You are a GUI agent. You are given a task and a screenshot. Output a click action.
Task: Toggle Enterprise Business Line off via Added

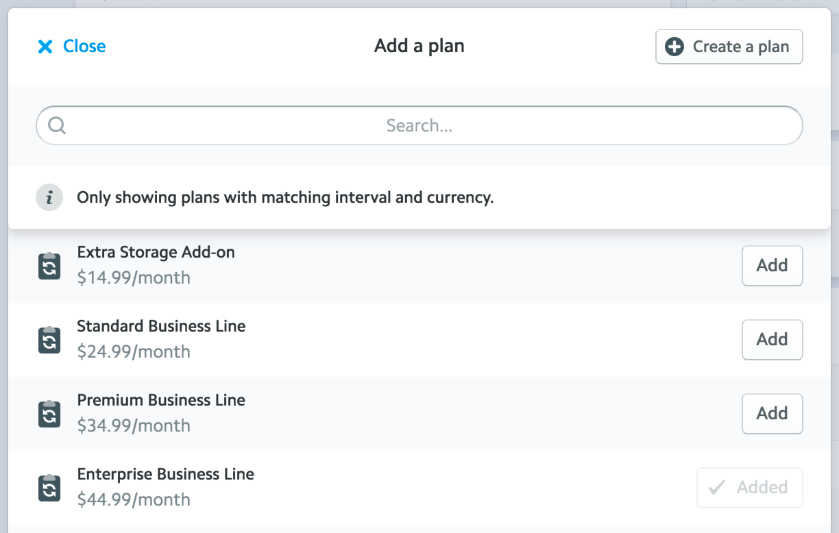[x=749, y=487]
